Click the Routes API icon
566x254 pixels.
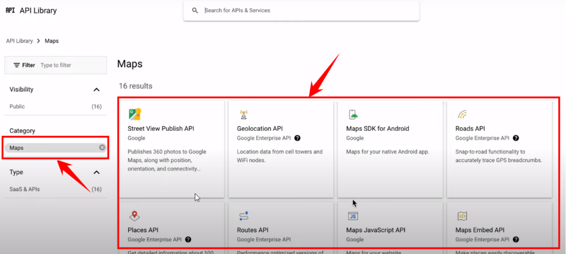click(x=244, y=216)
